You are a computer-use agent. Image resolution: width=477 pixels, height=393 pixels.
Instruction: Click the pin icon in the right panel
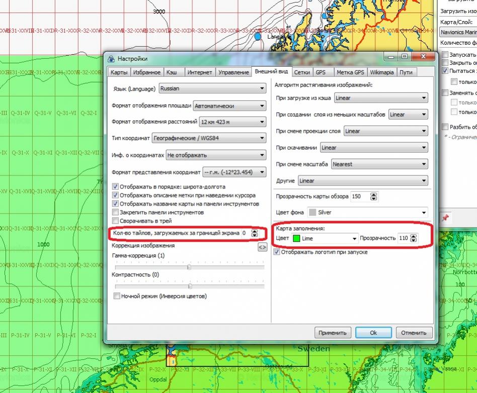[x=445, y=218]
